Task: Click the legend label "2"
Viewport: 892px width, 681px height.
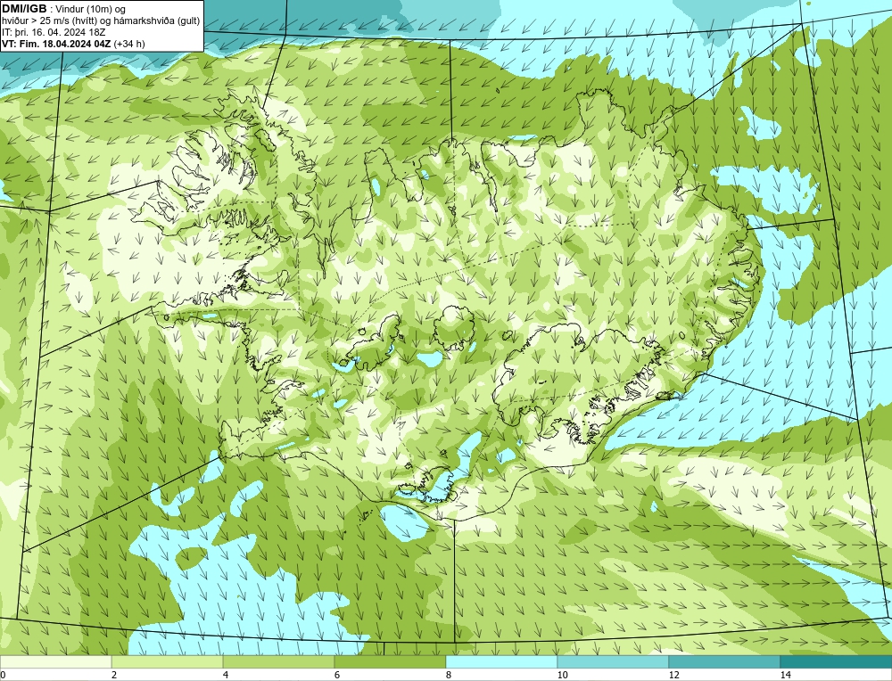Action: (x=114, y=675)
